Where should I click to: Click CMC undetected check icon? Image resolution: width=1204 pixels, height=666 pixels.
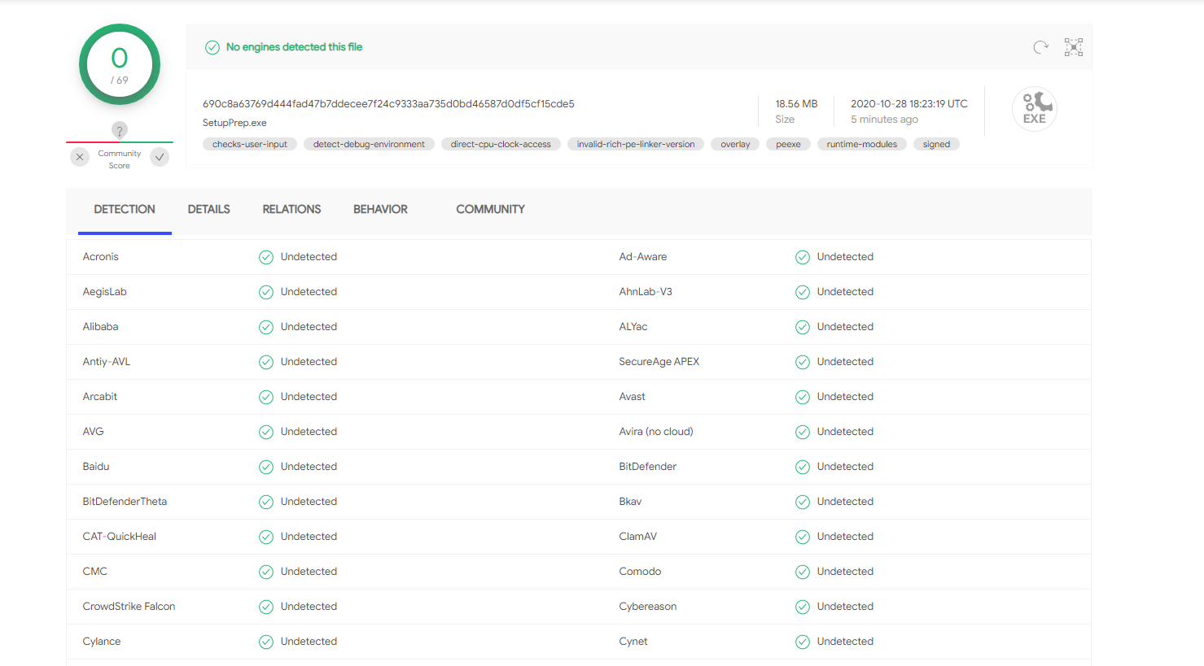tap(266, 572)
